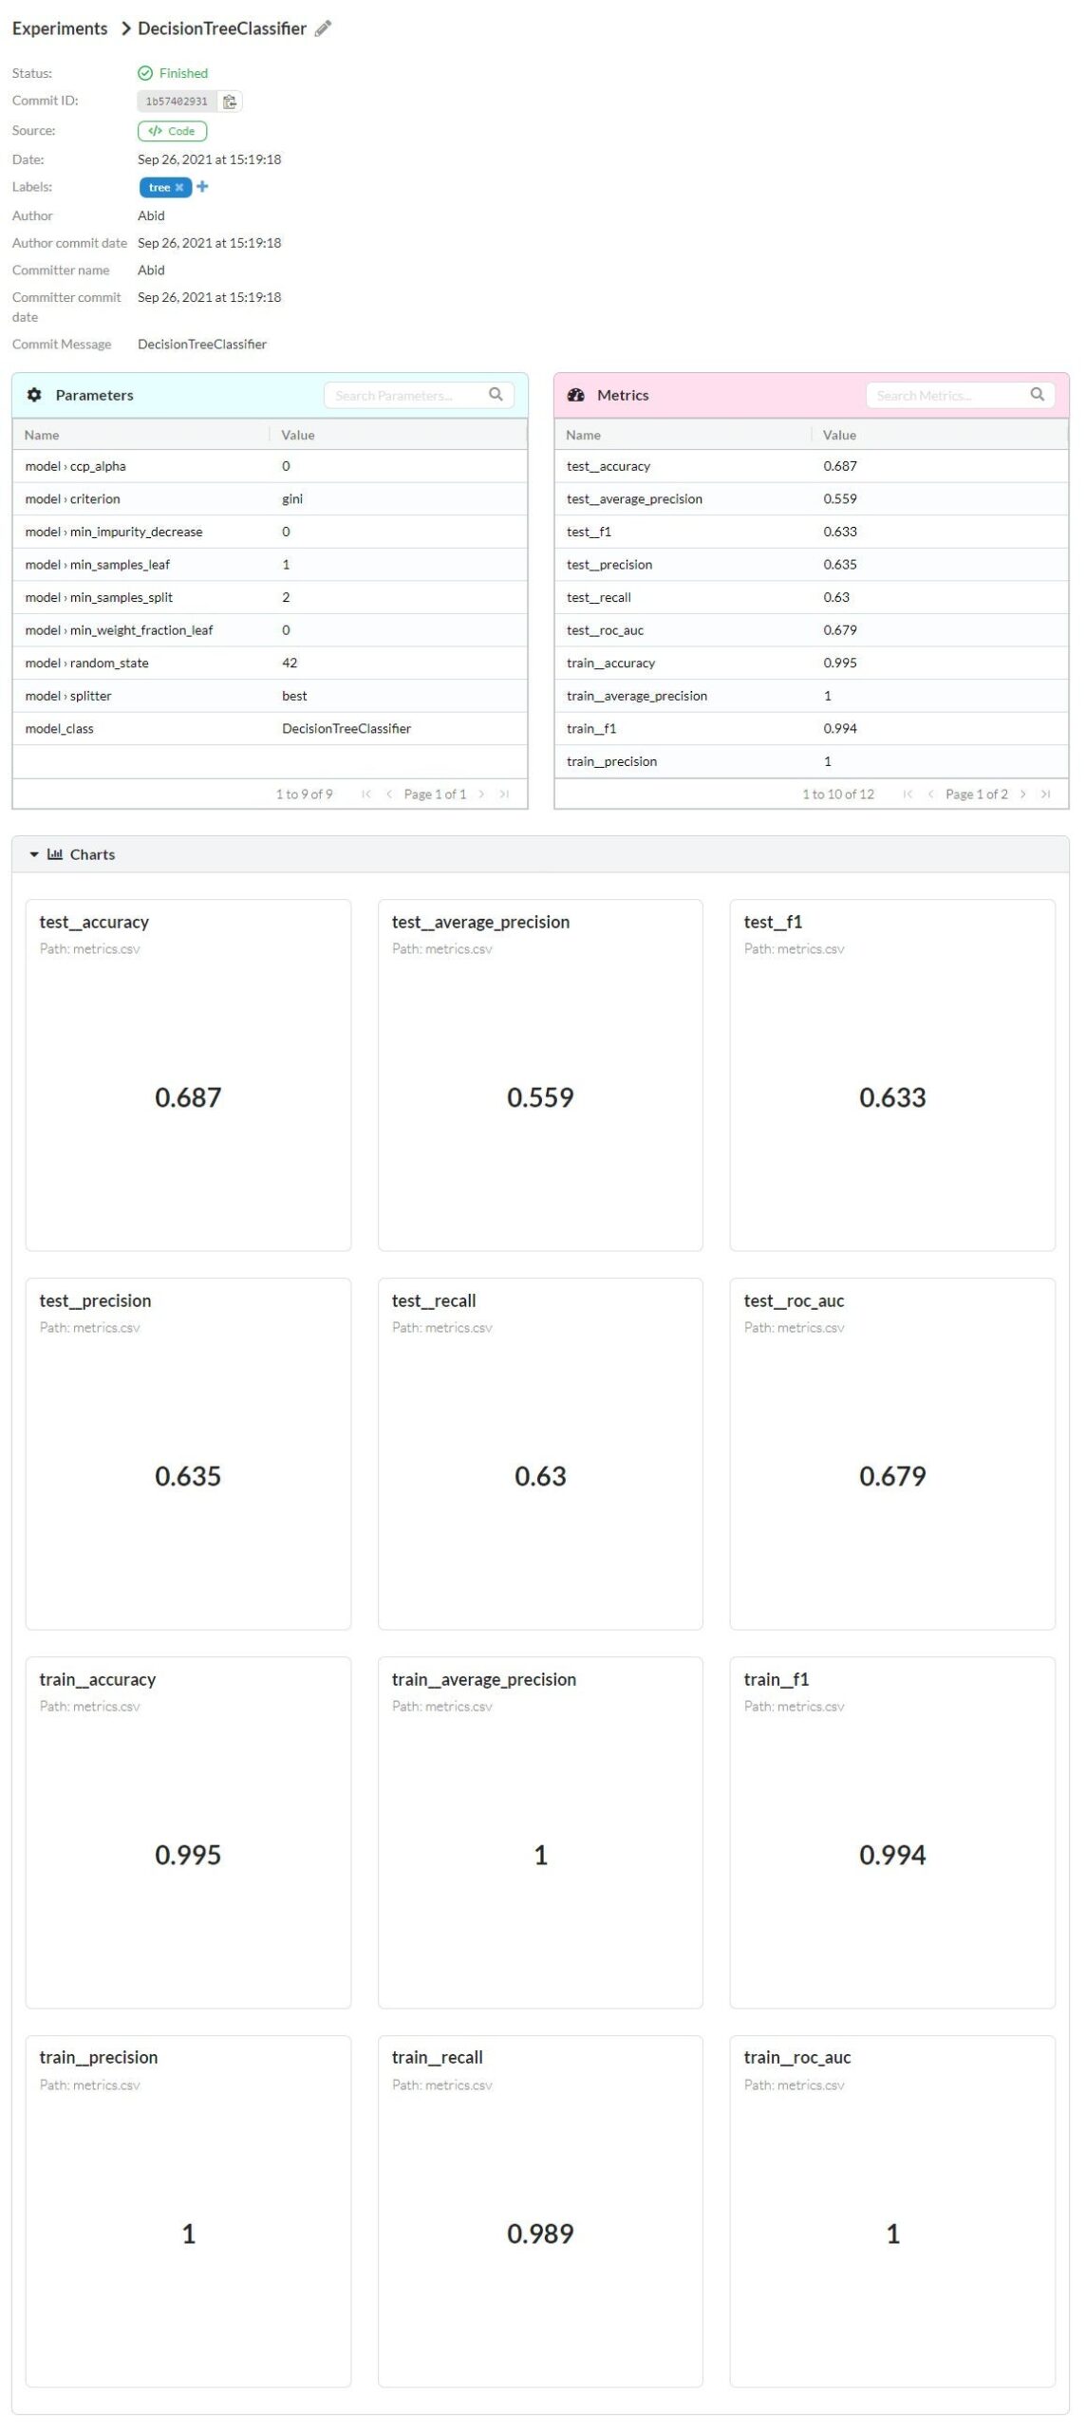The image size is (1086, 2430).
Task: Remove the tree label tag
Action: pos(179,188)
